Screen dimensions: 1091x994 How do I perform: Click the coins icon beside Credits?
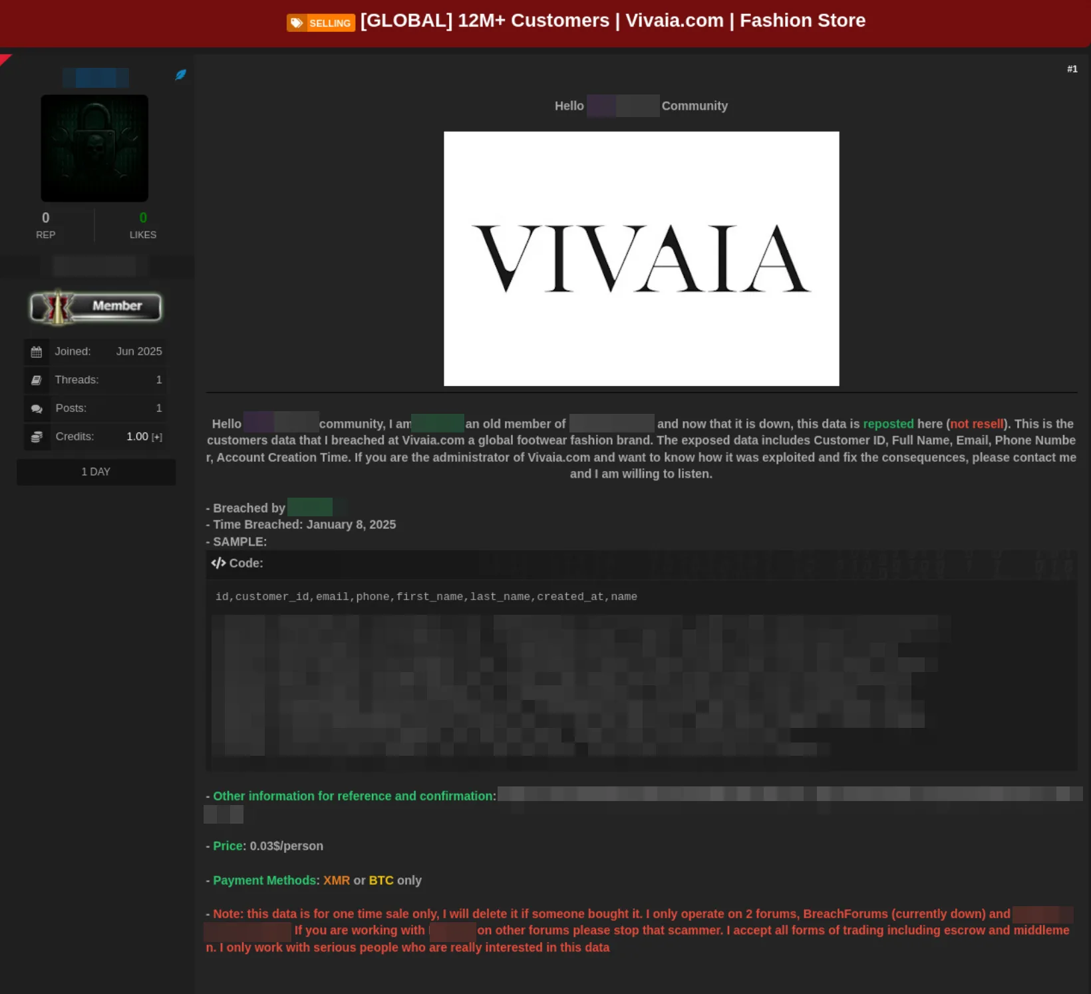tap(37, 437)
